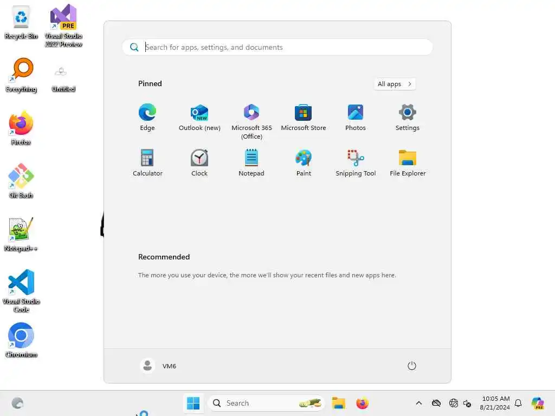This screenshot has width=555, height=416.
Task: Select the Notepad++ desktop shortcut
Action: (21, 235)
